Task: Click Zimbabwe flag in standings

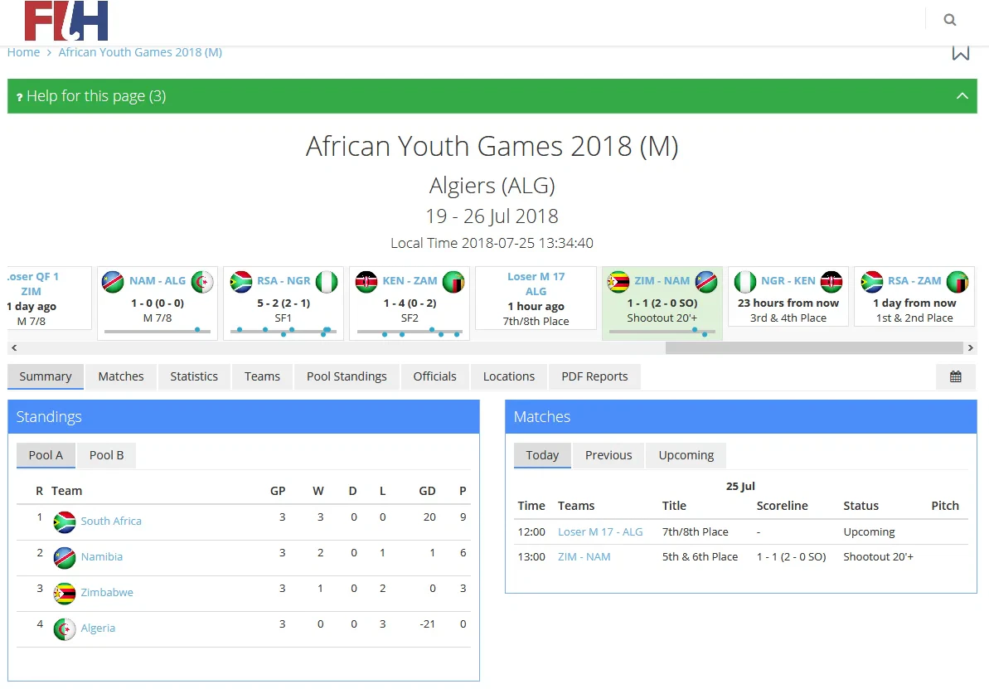Action: [65, 593]
